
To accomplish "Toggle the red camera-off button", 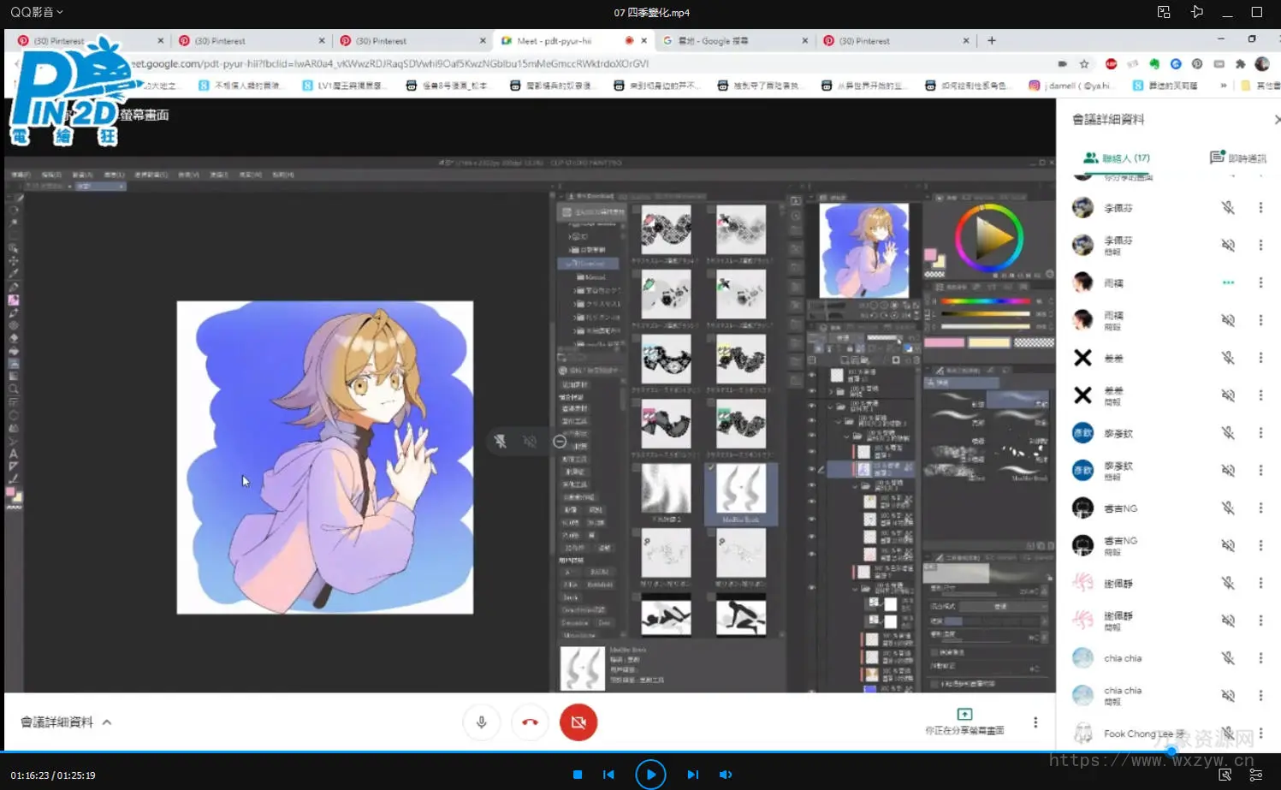I will coord(578,722).
